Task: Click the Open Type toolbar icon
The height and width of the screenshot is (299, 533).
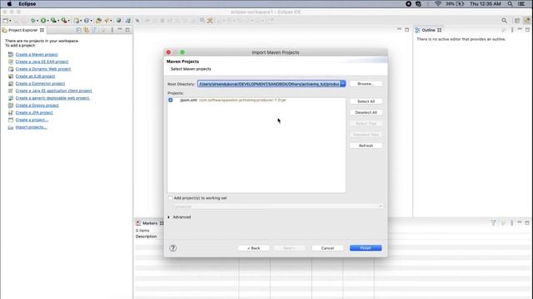Action: tap(98, 21)
